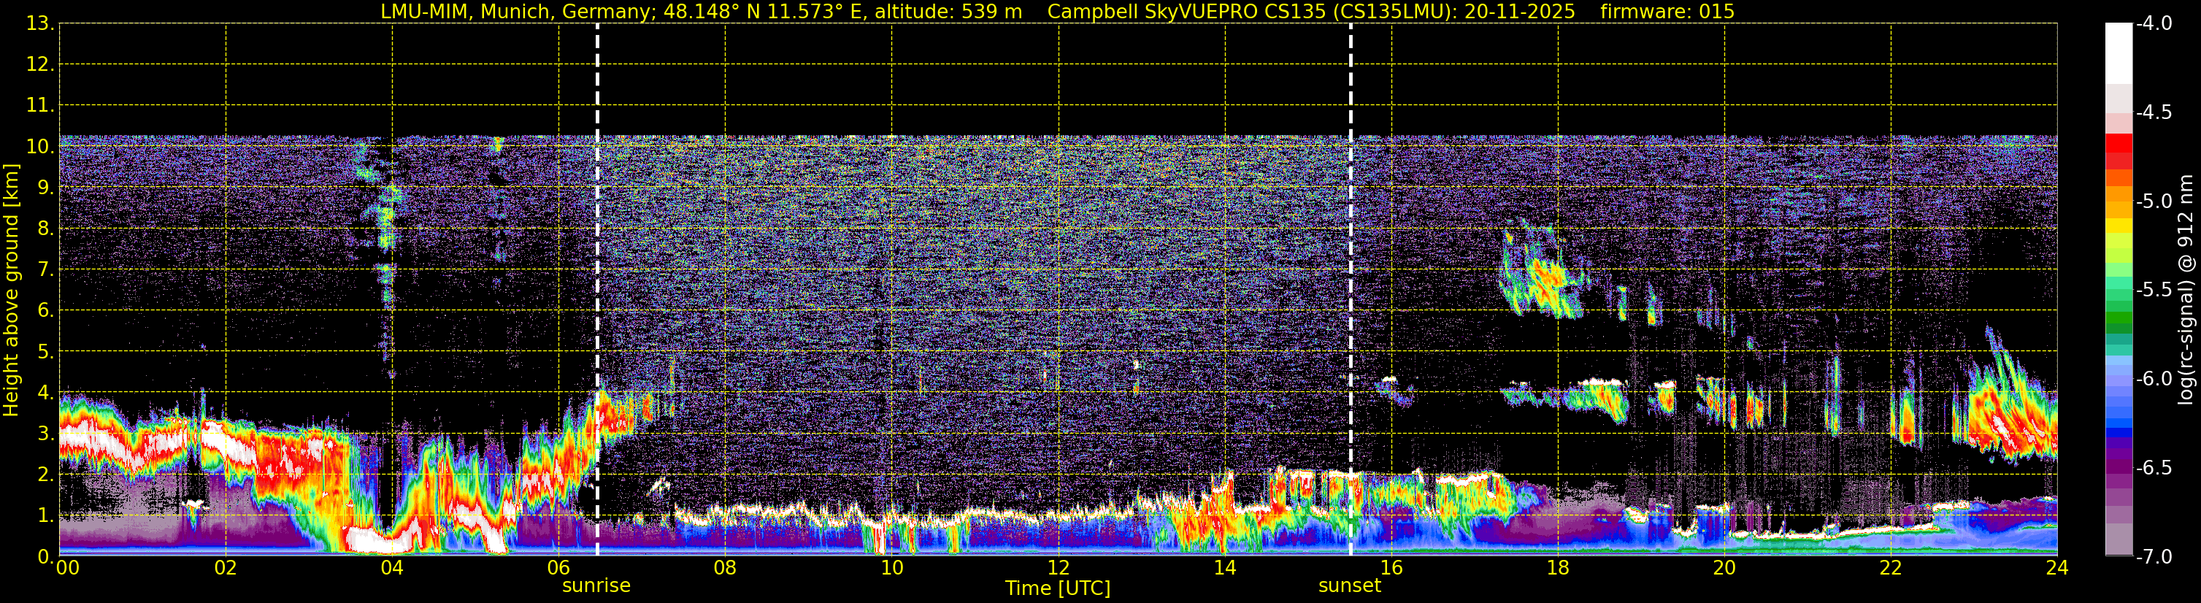Click the log(rc-signal) @ 912 nm label
This screenshot has width=2201, height=603.
coord(2186,290)
